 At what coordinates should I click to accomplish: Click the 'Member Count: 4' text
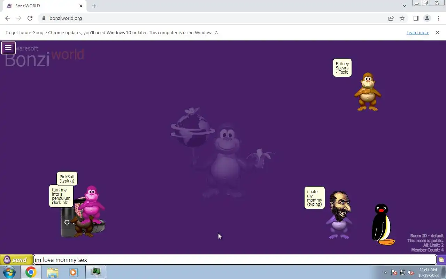427,250
